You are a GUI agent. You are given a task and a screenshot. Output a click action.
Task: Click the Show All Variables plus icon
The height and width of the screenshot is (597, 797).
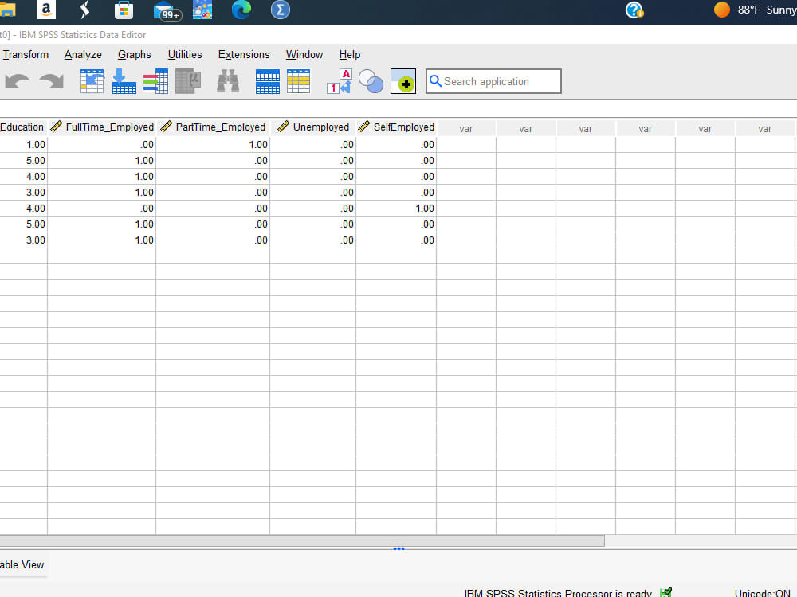coord(403,81)
